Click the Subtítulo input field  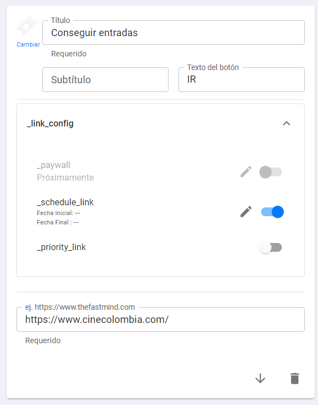tap(106, 79)
